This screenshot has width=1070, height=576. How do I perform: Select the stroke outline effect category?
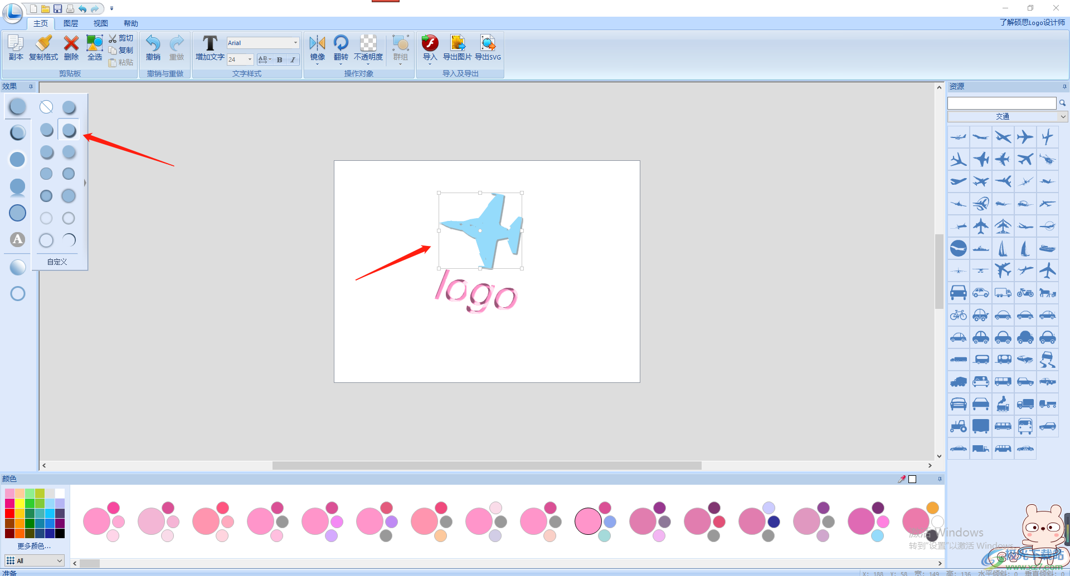(x=18, y=213)
